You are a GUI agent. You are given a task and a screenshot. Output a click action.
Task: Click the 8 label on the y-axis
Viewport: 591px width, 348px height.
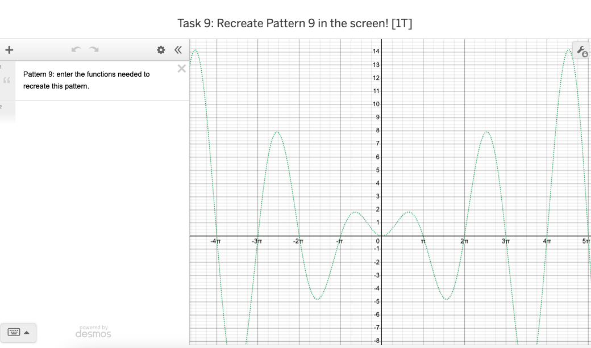pos(378,131)
